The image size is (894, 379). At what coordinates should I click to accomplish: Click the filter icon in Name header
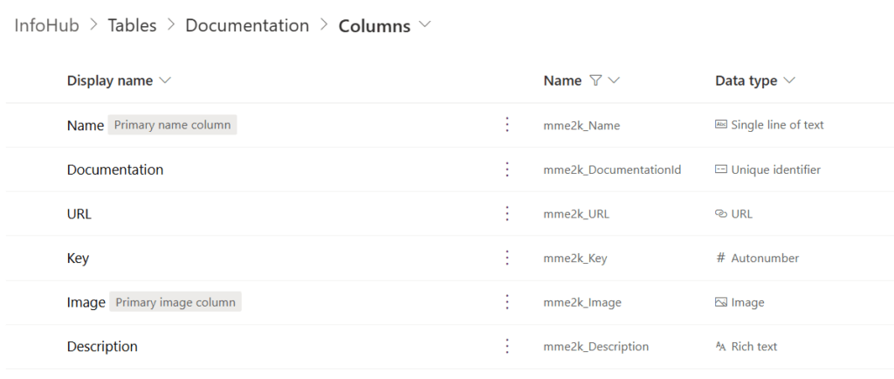click(x=596, y=80)
